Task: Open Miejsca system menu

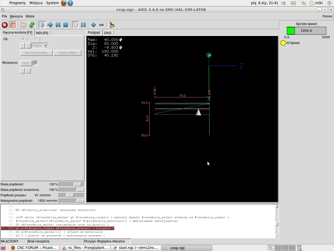Action: point(36,3)
